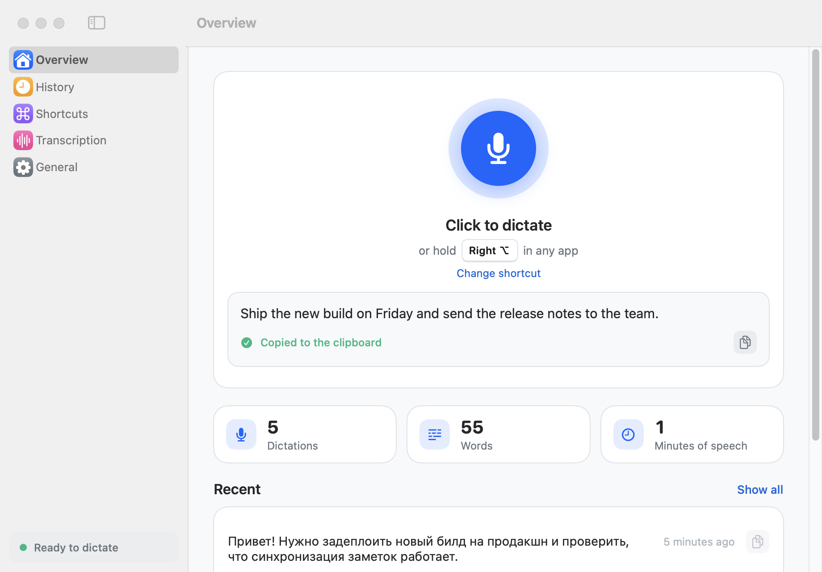Click the "Recent" section heading
Screen dimensions: 822x572
point(237,489)
